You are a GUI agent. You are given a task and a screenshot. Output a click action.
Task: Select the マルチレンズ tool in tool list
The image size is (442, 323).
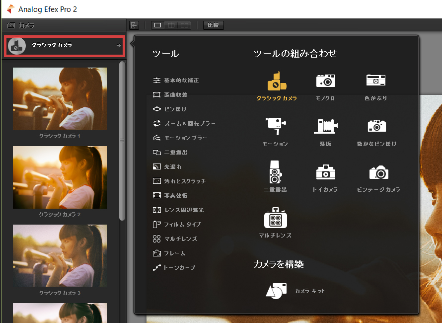pyautogui.click(x=175, y=239)
